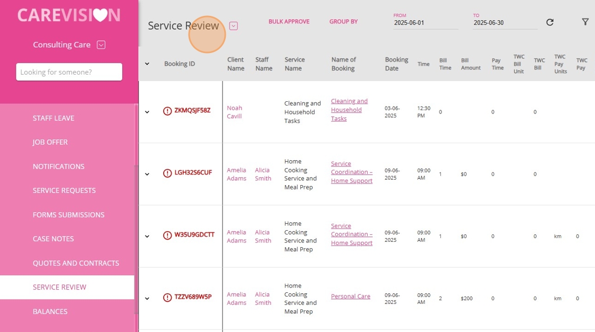Click booking ID LGH32S6CUF
Image resolution: width=595 pixels, height=332 pixels.
coord(193,172)
